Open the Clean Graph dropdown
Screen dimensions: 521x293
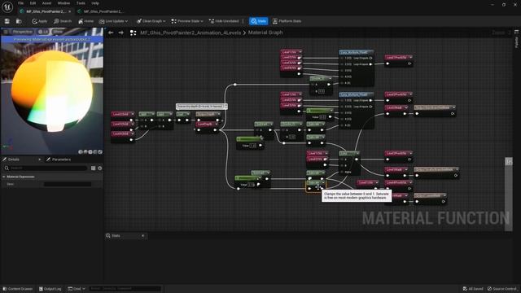point(151,21)
